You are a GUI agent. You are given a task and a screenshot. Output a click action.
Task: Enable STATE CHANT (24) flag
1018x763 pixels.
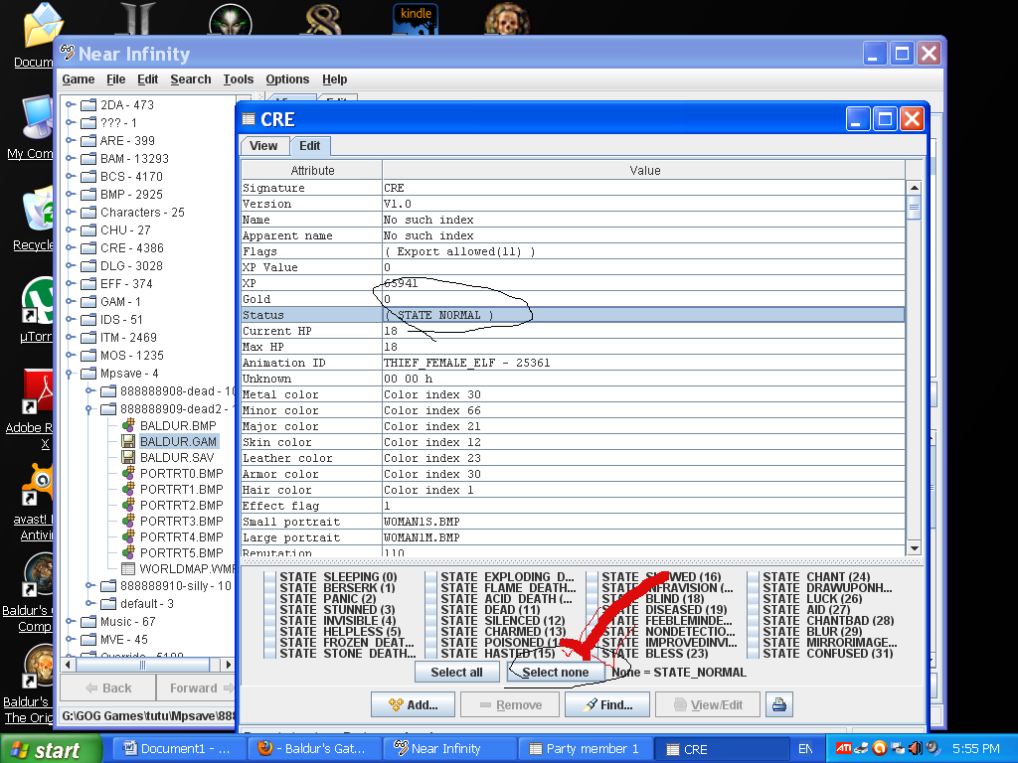(754, 577)
